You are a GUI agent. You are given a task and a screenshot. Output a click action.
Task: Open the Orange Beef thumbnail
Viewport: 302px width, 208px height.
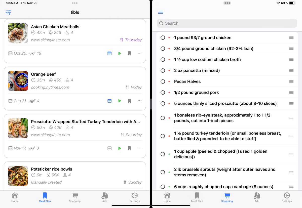[x=18, y=81]
